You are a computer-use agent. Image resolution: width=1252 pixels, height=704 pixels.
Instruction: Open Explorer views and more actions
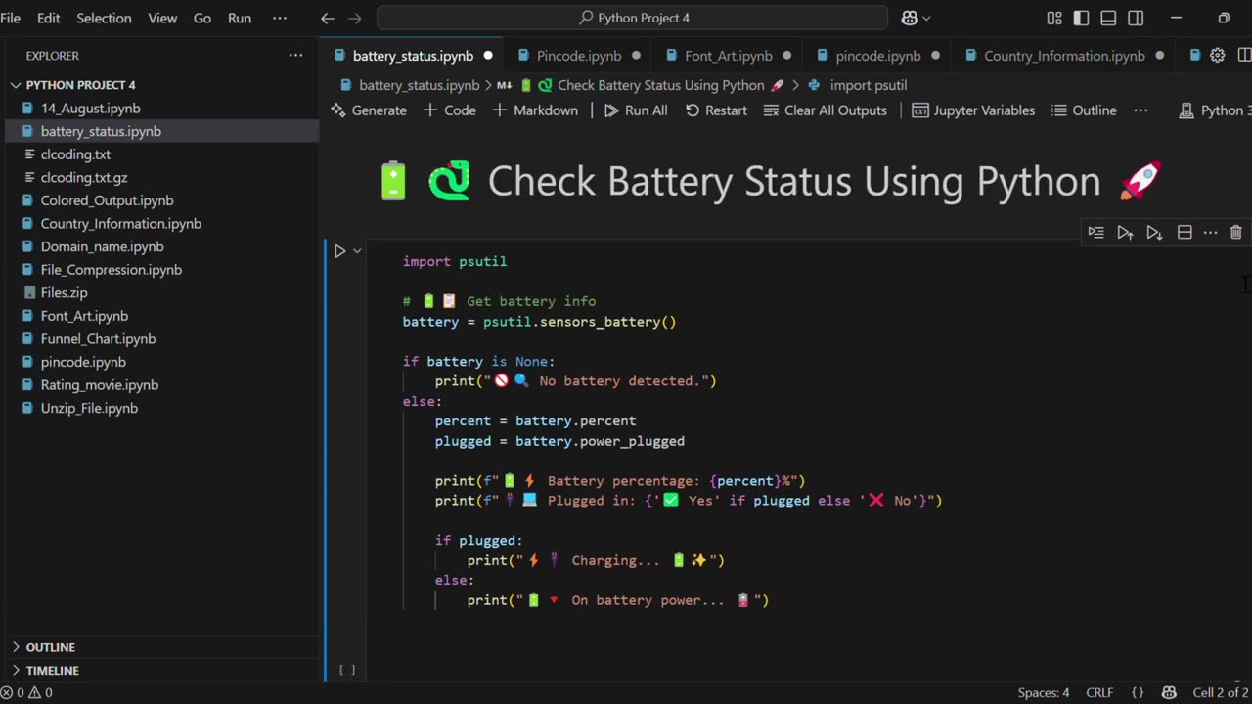(295, 56)
